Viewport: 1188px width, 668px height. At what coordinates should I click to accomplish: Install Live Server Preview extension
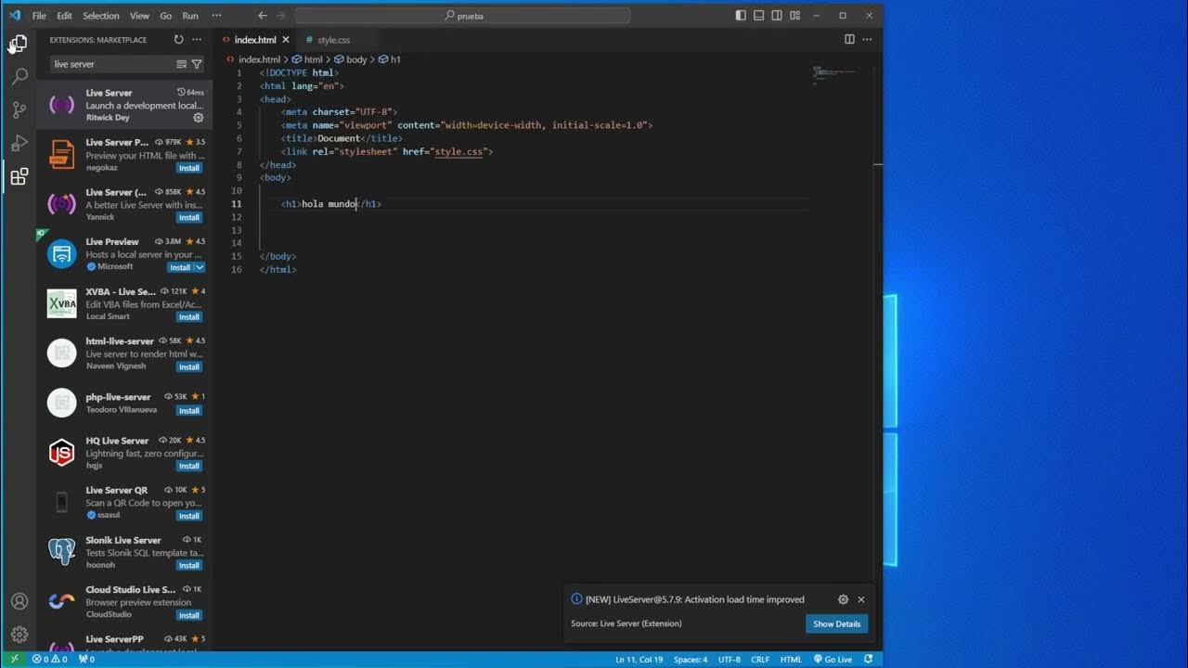coord(189,168)
